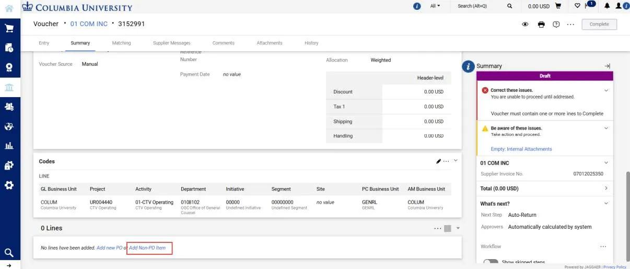Check the Lines select-all box
The image size is (630, 269).
tap(448, 228)
